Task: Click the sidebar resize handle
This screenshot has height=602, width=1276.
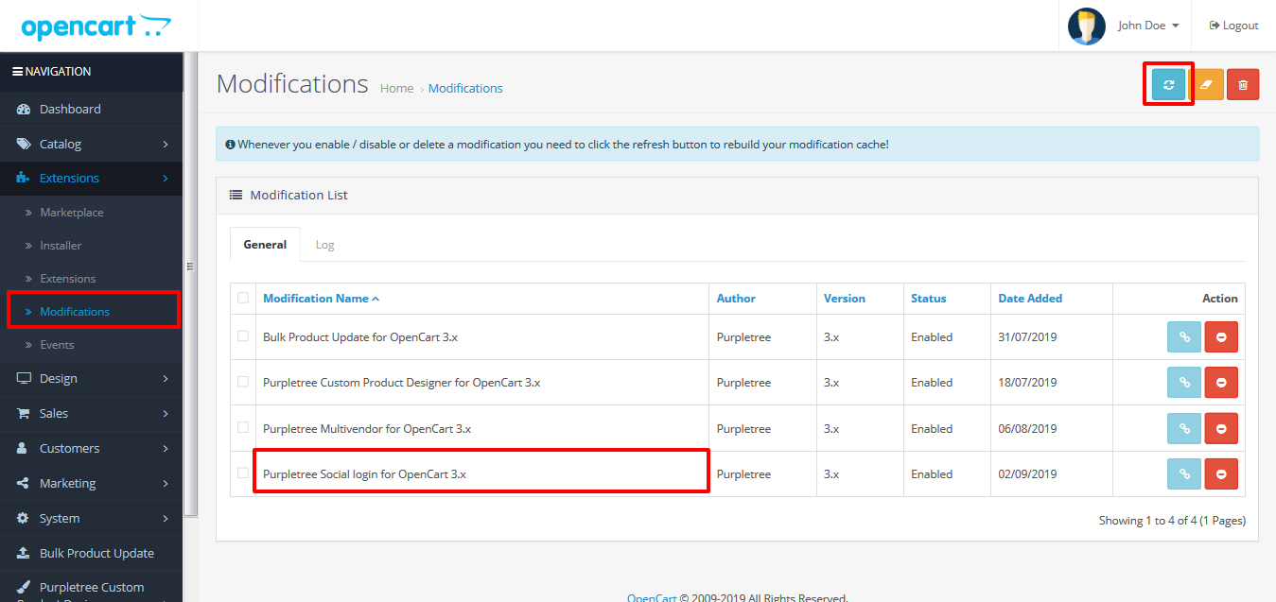Action: [190, 267]
